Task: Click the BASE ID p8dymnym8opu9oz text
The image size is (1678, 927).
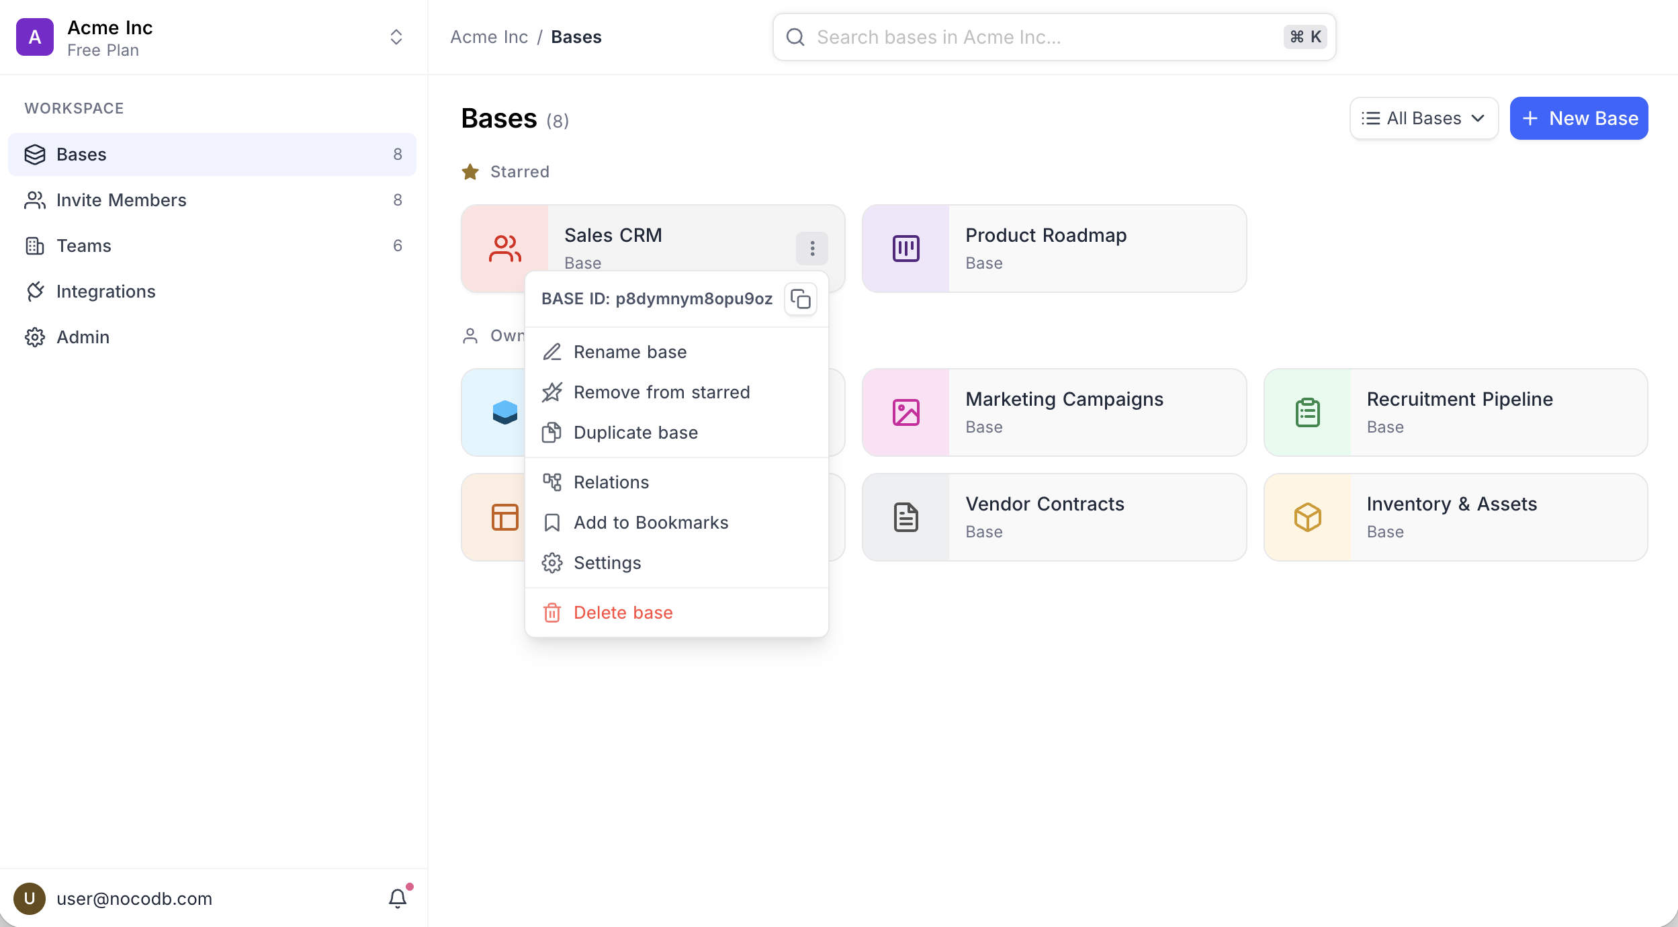Action: tap(657, 299)
